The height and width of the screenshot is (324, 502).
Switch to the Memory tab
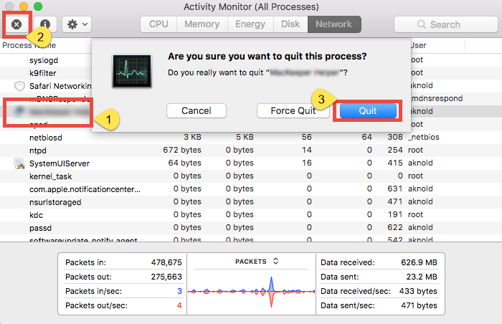tap(202, 24)
